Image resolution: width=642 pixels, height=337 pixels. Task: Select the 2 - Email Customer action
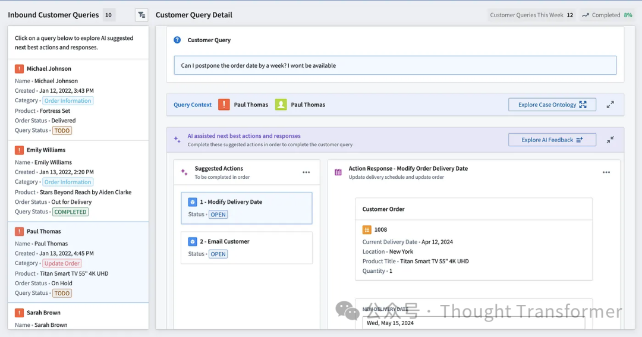(247, 248)
